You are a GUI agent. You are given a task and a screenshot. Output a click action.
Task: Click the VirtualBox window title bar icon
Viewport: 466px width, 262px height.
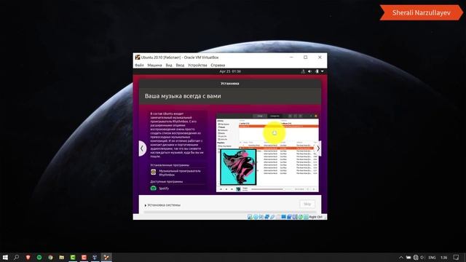[x=138, y=57]
